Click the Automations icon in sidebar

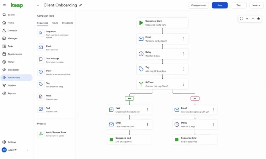point(4,78)
